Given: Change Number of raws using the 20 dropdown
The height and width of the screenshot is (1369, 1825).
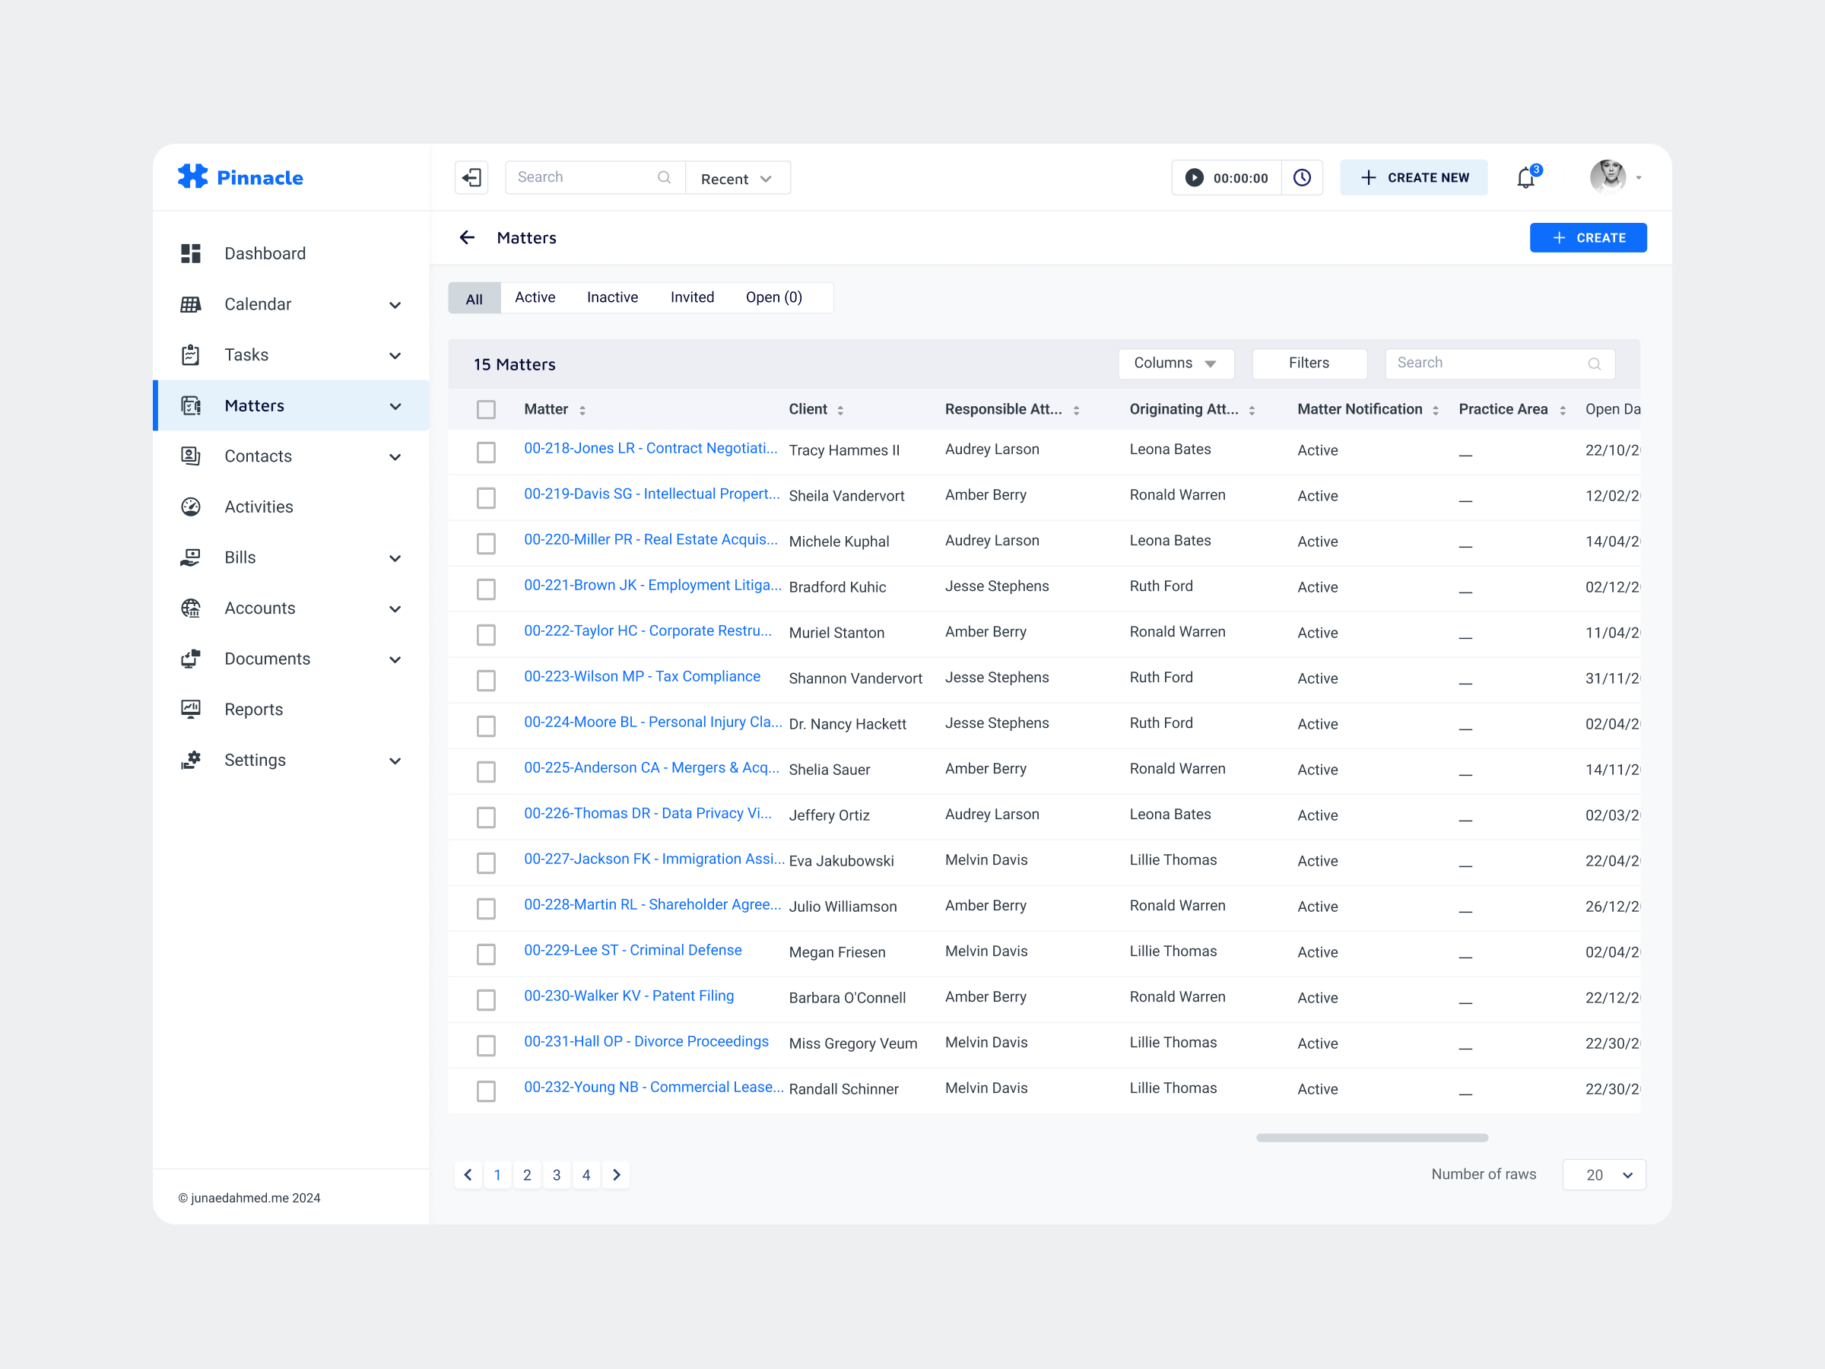Looking at the screenshot, I should [1603, 1174].
